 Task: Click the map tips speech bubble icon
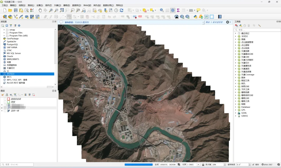(x=198, y=10)
